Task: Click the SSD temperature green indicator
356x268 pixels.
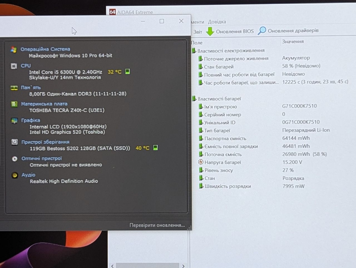Action: (155, 147)
